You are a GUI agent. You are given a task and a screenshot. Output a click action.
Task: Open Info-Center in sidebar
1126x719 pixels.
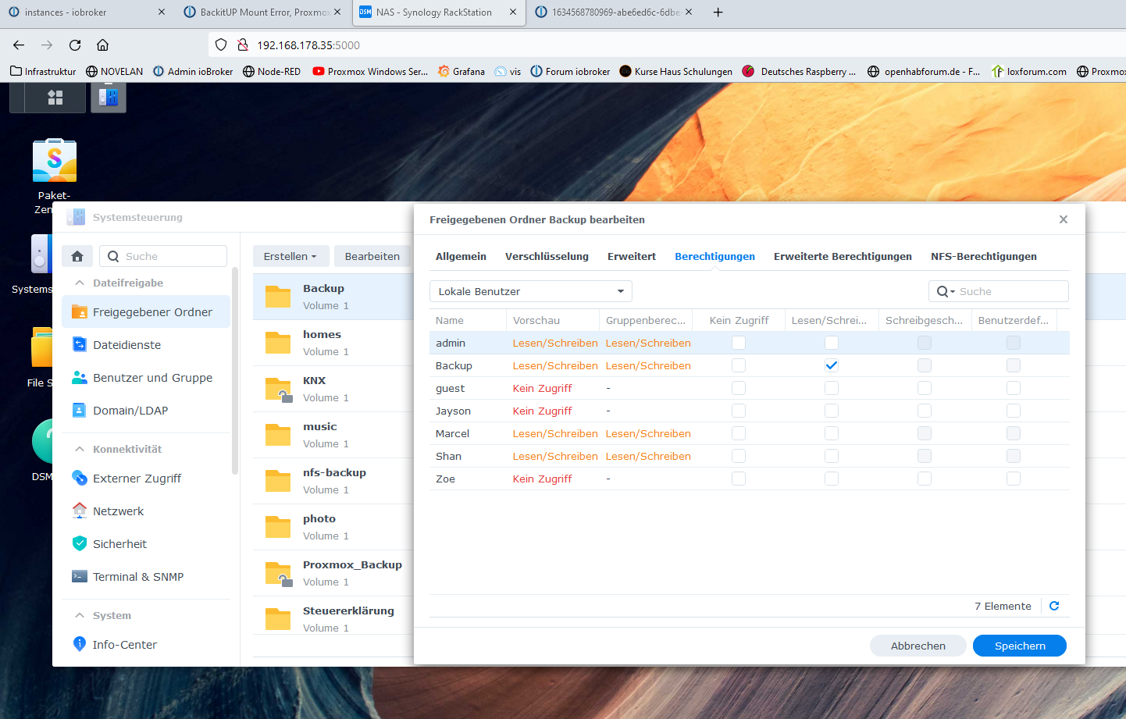[146, 644]
